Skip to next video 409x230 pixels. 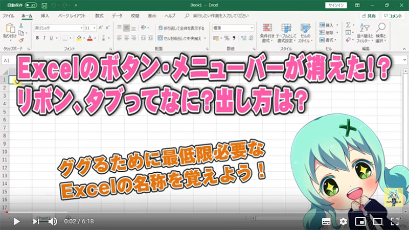click(x=36, y=221)
